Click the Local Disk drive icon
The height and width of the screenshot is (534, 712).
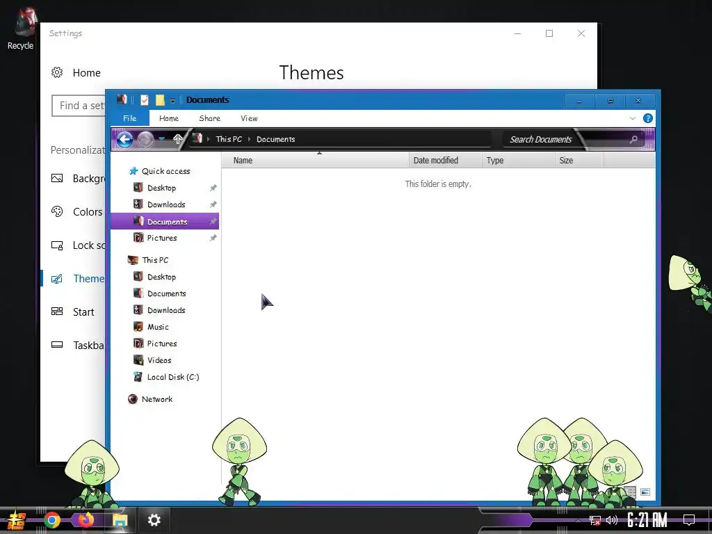tap(138, 376)
